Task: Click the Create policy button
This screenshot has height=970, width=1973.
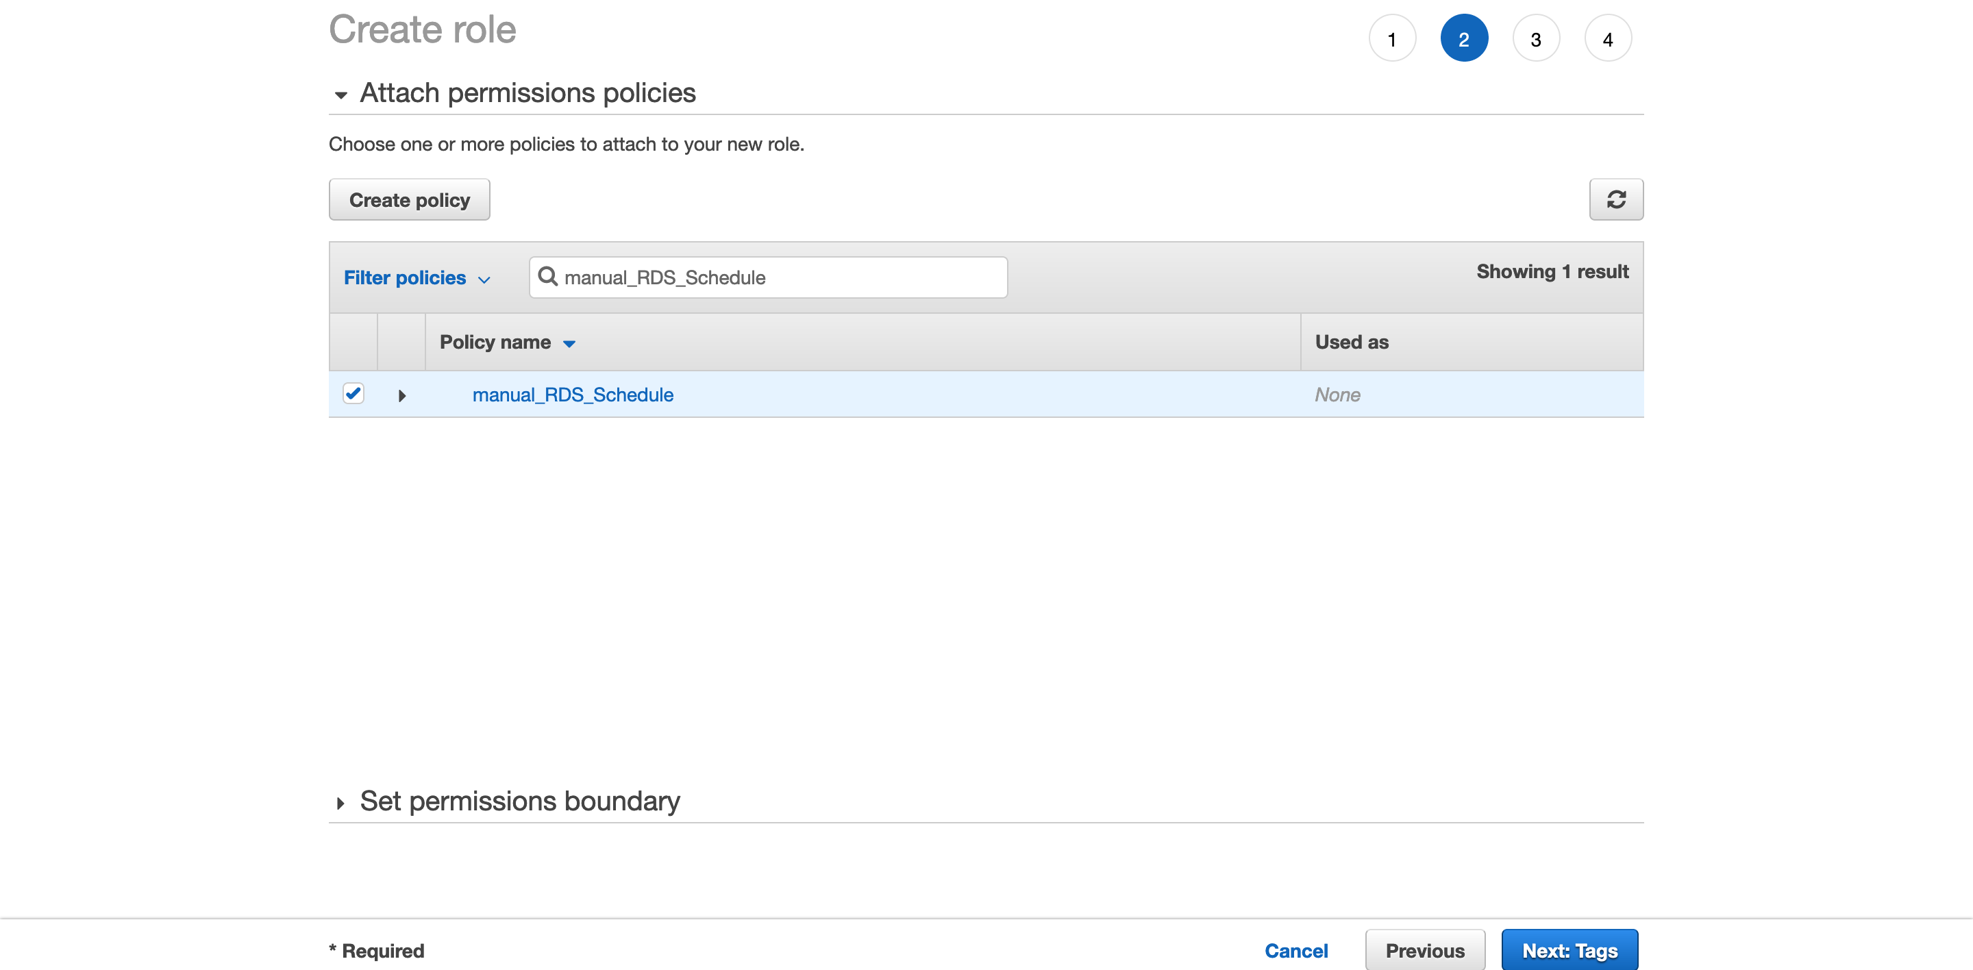Action: tap(409, 200)
